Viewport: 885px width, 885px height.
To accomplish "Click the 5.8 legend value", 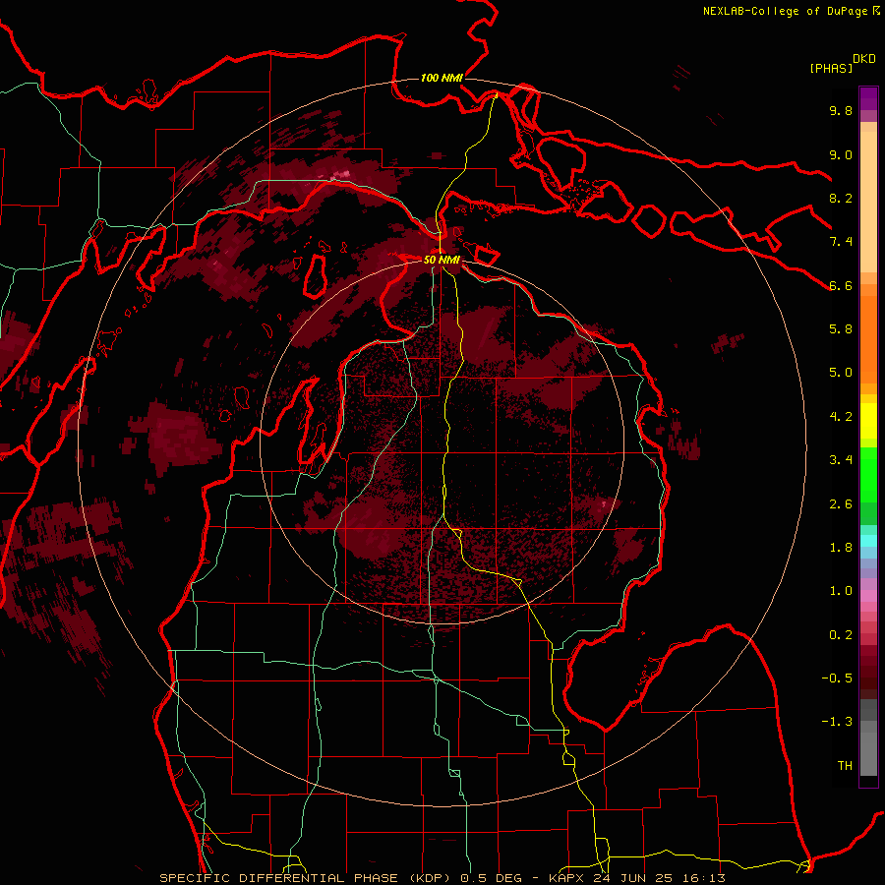I will 841,329.
